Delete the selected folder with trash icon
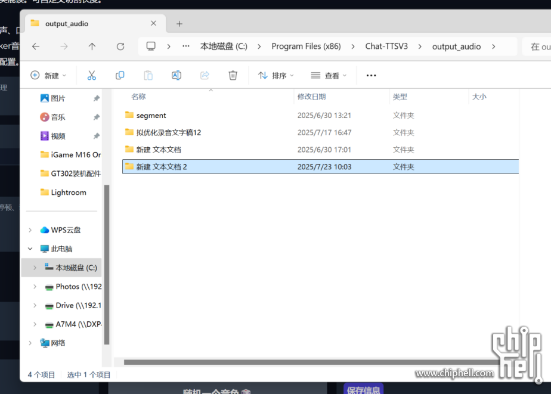Image resolution: width=551 pixels, height=394 pixels. click(233, 75)
